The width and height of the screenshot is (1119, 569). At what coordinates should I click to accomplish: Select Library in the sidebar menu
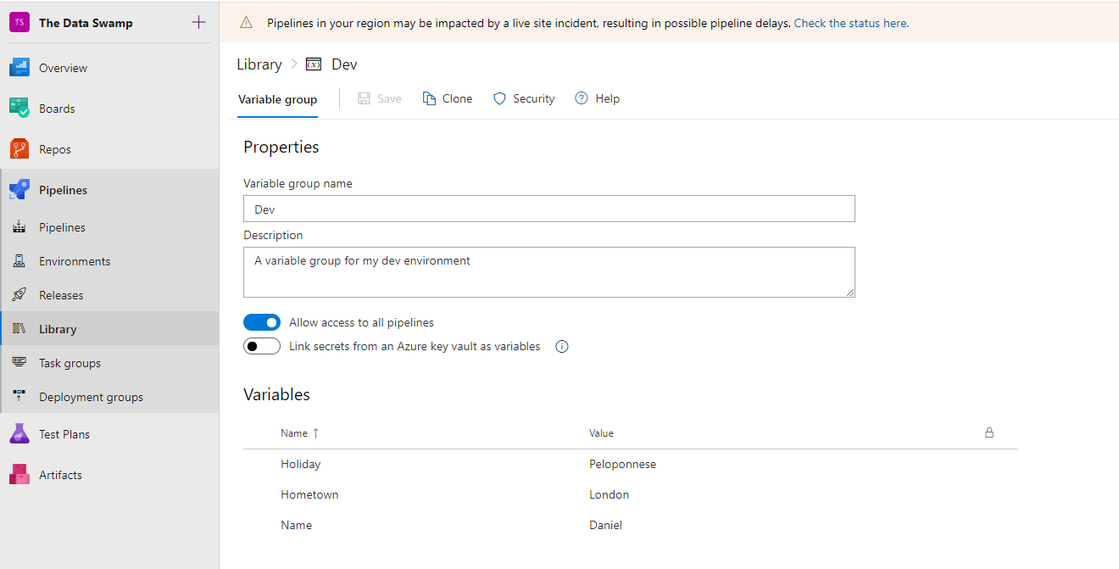(57, 328)
